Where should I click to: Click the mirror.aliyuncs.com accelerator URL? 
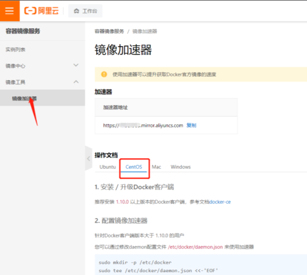pyautogui.click(x=143, y=126)
